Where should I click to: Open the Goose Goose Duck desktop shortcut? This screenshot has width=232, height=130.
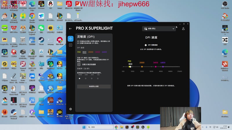coord(14,90)
